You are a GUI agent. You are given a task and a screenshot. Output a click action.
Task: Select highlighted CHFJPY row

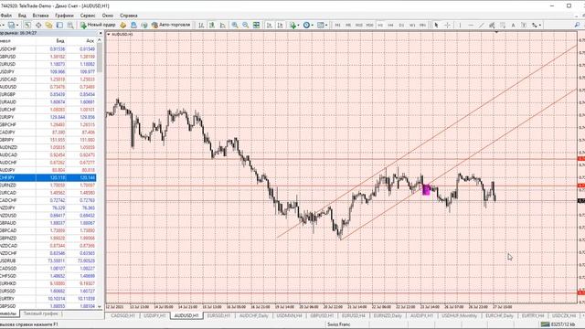pos(48,177)
